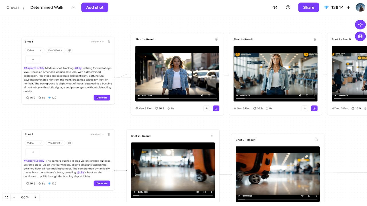Click the diamond credits icon showing 13844
Screen dimensions: 367x206
coord(326,7)
